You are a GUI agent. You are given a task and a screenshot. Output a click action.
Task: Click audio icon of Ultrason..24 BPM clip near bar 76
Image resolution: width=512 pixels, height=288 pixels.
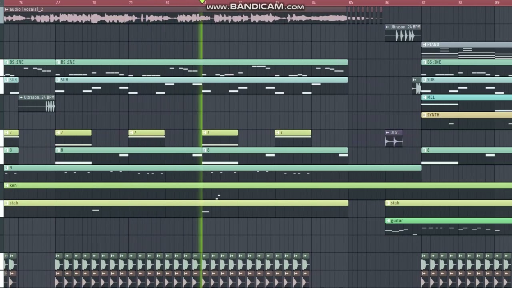21,97
